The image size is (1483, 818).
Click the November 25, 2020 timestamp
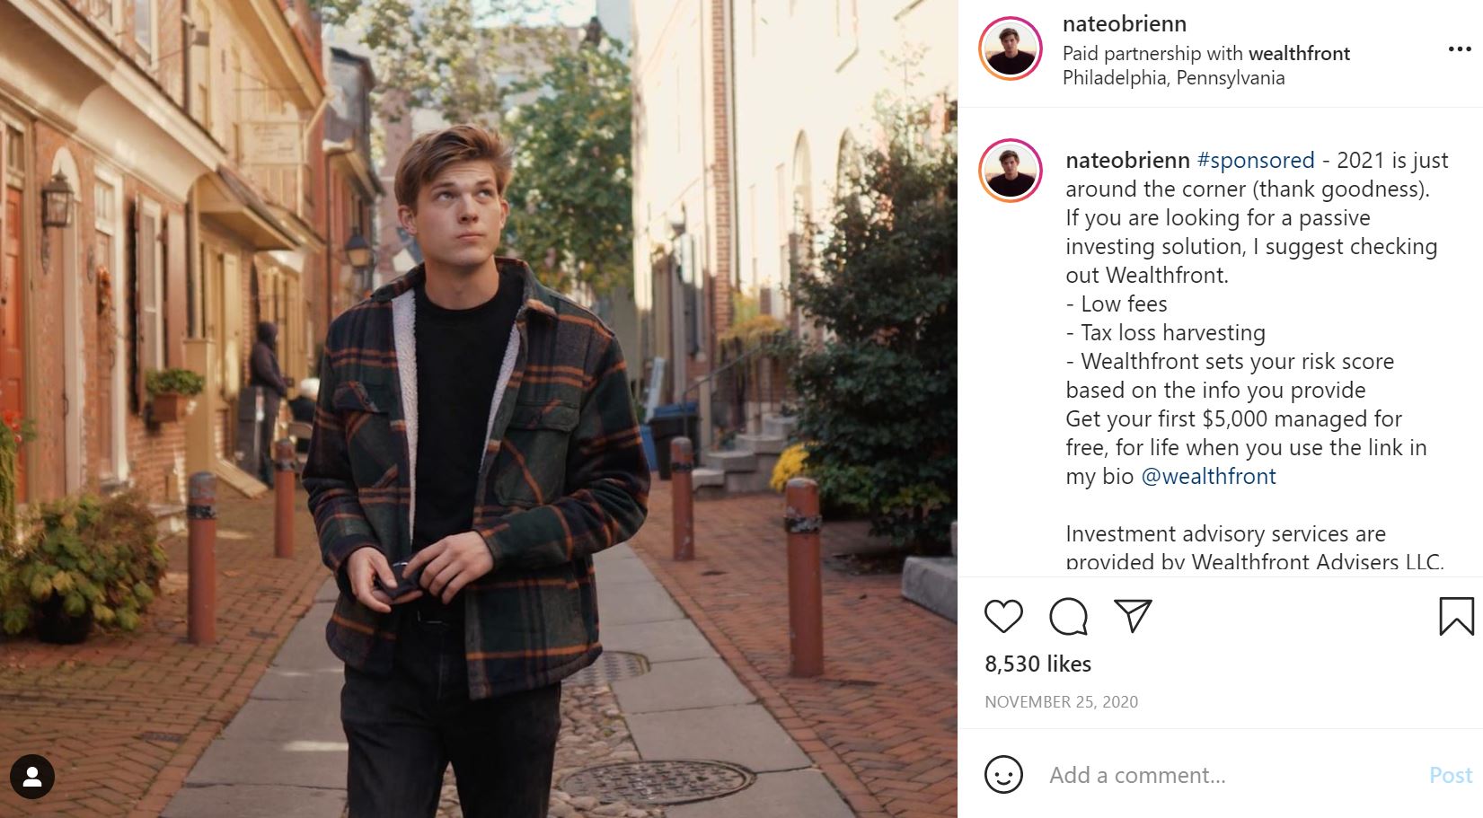(x=1061, y=702)
